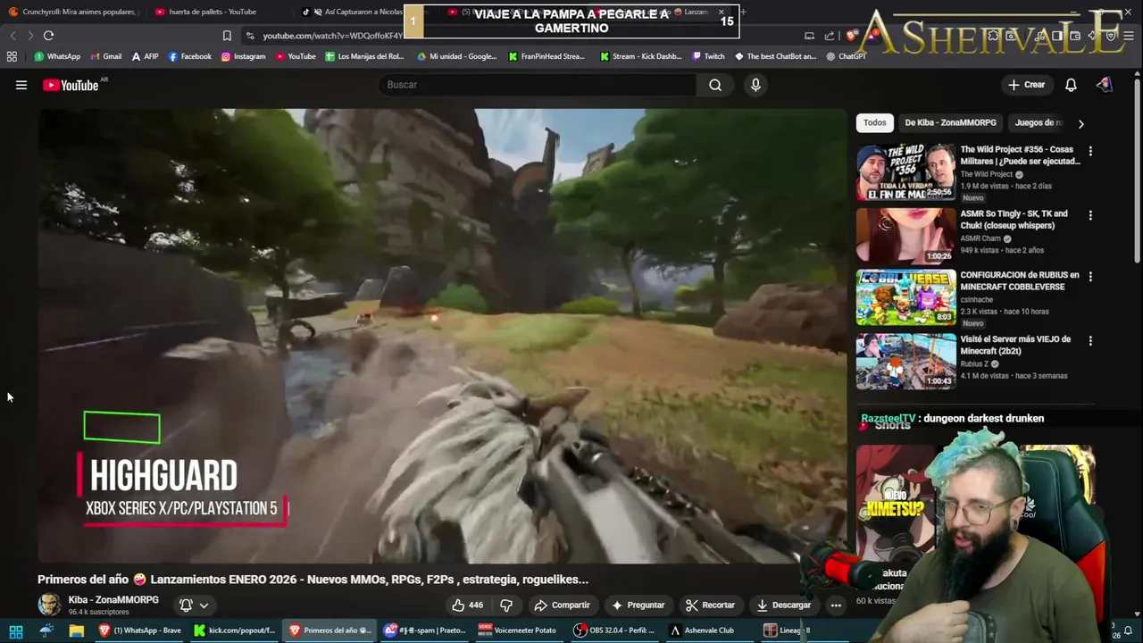The height and width of the screenshot is (643, 1143).
Task: Open the YouTube hamburger guide menu
Action: (x=21, y=85)
